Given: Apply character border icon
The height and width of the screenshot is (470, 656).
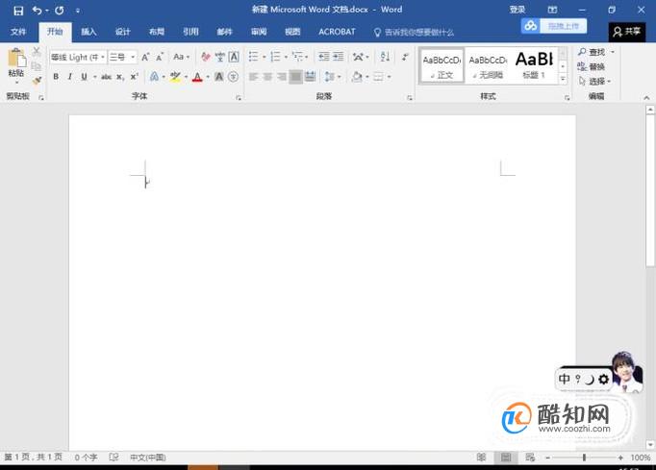Looking at the screenshot, I should tap(234, 57).
